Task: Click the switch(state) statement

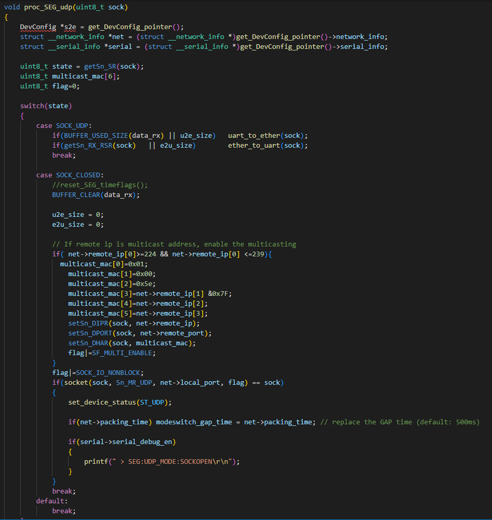Action: pyautogui.click(x=46, y=106)
